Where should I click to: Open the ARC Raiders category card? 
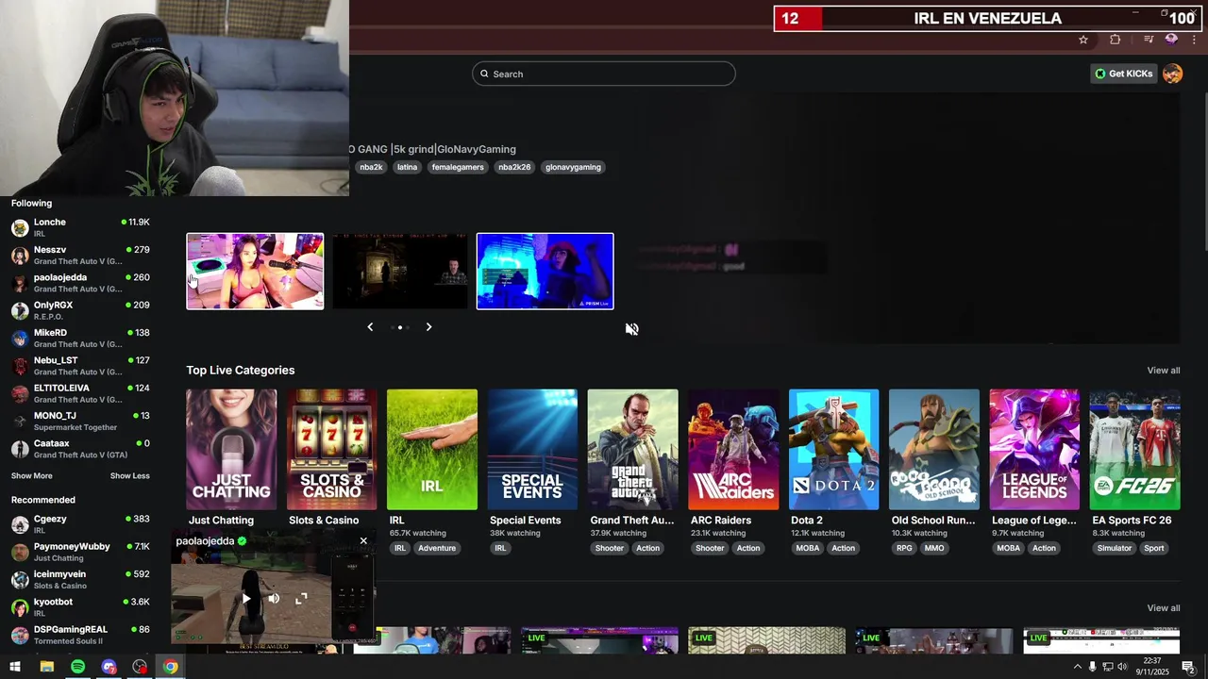(x=733, y=450)
